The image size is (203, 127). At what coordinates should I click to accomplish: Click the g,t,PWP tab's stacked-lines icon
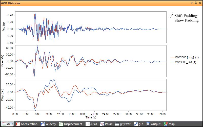(117, 124)
